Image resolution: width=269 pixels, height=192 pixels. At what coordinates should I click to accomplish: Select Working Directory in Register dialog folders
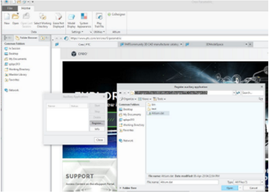tap(131, 125)
